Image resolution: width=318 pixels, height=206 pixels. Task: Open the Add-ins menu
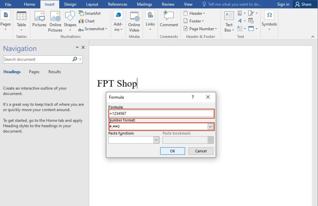click(x=118, y=21)
